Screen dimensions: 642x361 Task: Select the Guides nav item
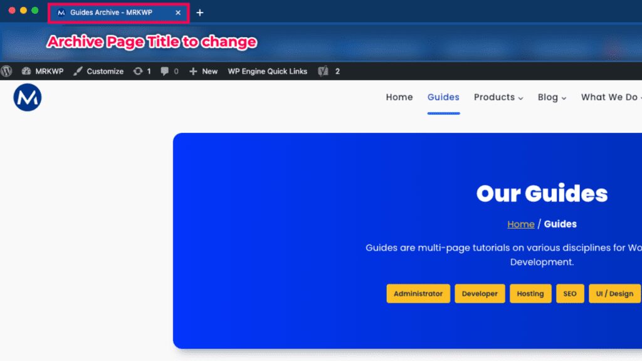[443, 97]
